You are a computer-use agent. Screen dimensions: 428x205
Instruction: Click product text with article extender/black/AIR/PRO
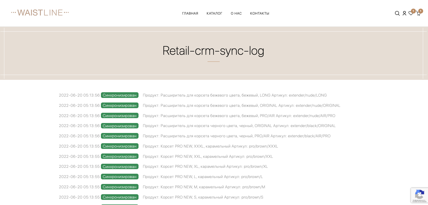pyautogui.click(x=237, y=136)
